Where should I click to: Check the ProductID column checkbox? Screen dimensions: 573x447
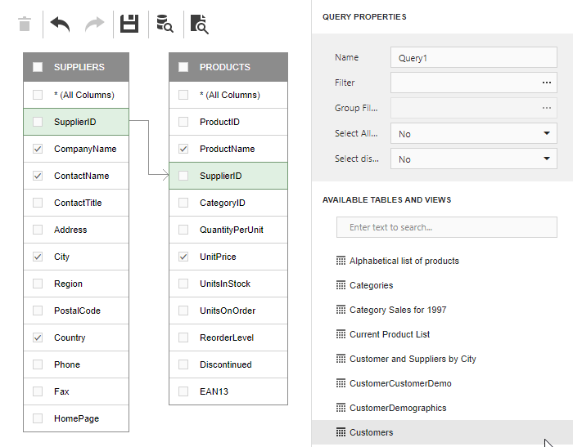pyautogui.click(x=183, y=122)
